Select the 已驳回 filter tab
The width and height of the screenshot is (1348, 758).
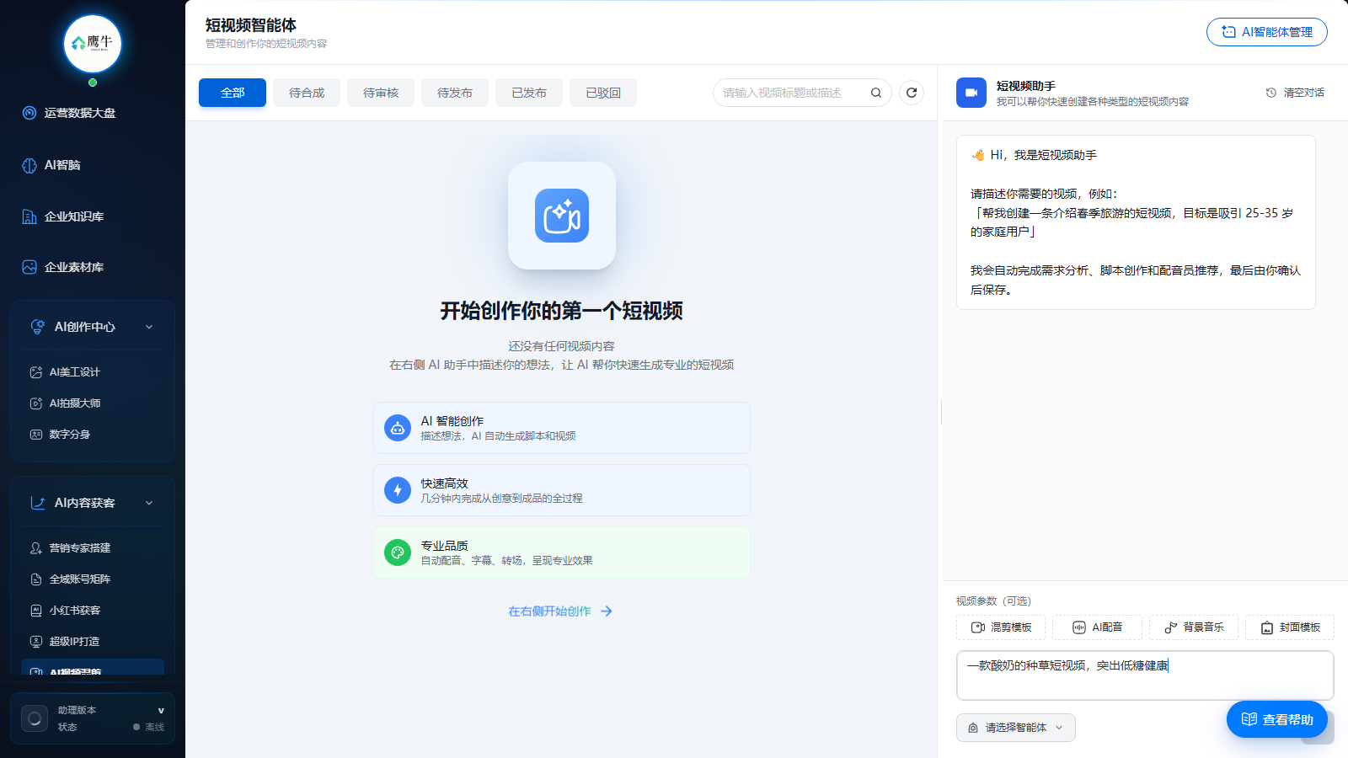(x=603, y=93)
